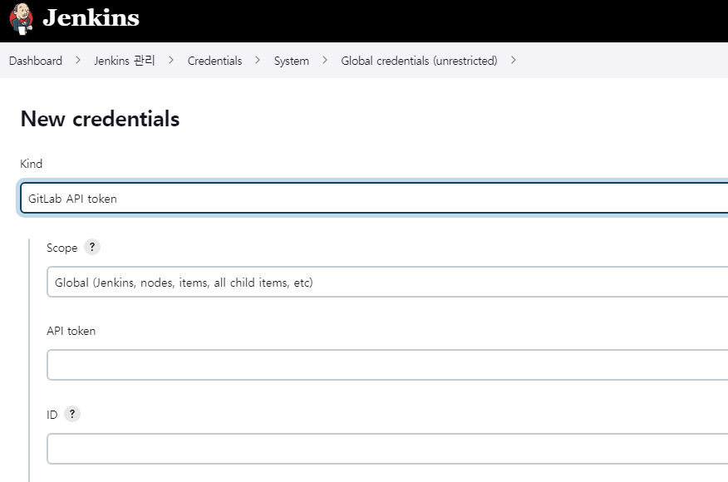This screenshot has height=482, width=728.
Task: Show help for ID field
Action: [72, 414]
